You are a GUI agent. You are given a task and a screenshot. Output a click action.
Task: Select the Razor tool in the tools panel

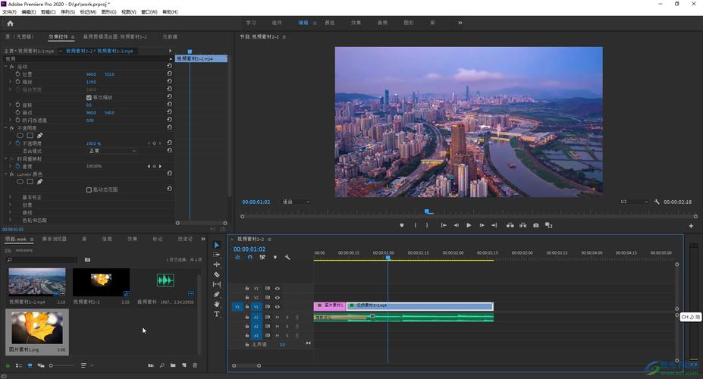[217, 274]
